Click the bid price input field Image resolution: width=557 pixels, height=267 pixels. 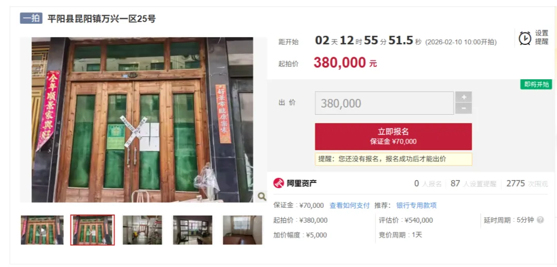click(384, 103)
